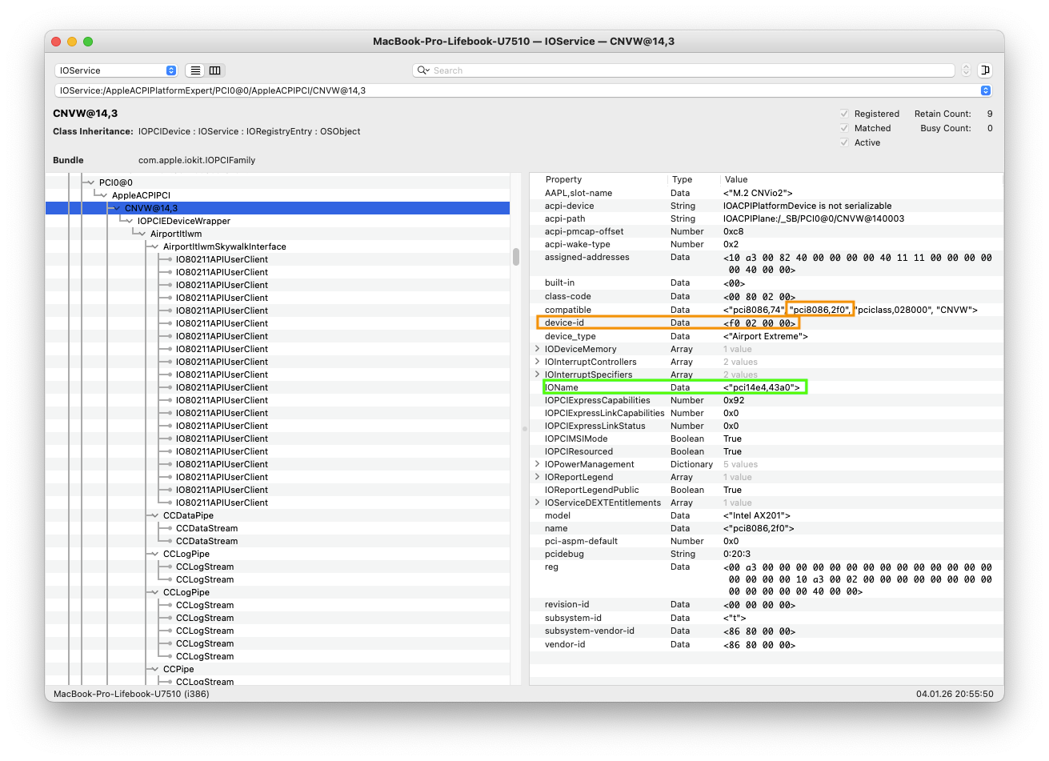Open the IOService path combo box arrow
Image resolution: width=1049 pixels, height=761 pixels.
point(986,90)
